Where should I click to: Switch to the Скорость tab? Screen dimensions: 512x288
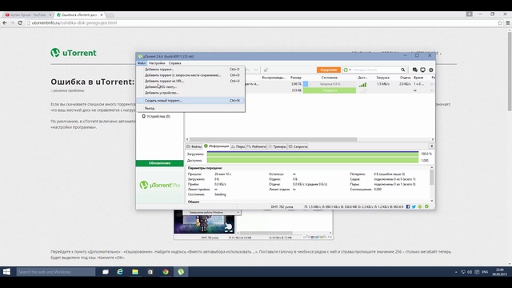298,146
